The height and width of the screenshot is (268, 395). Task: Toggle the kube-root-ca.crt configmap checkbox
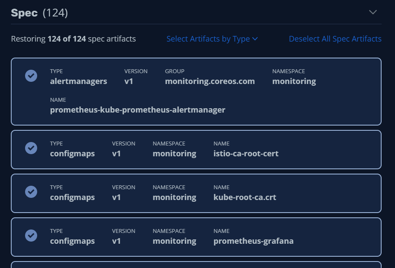click(x=31, y=192)
